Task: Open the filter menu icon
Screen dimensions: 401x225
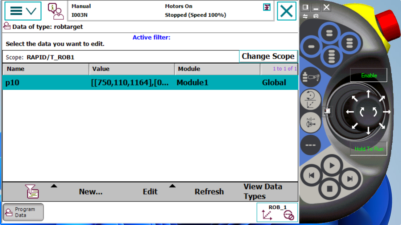Action: click(x=32, y=191)
